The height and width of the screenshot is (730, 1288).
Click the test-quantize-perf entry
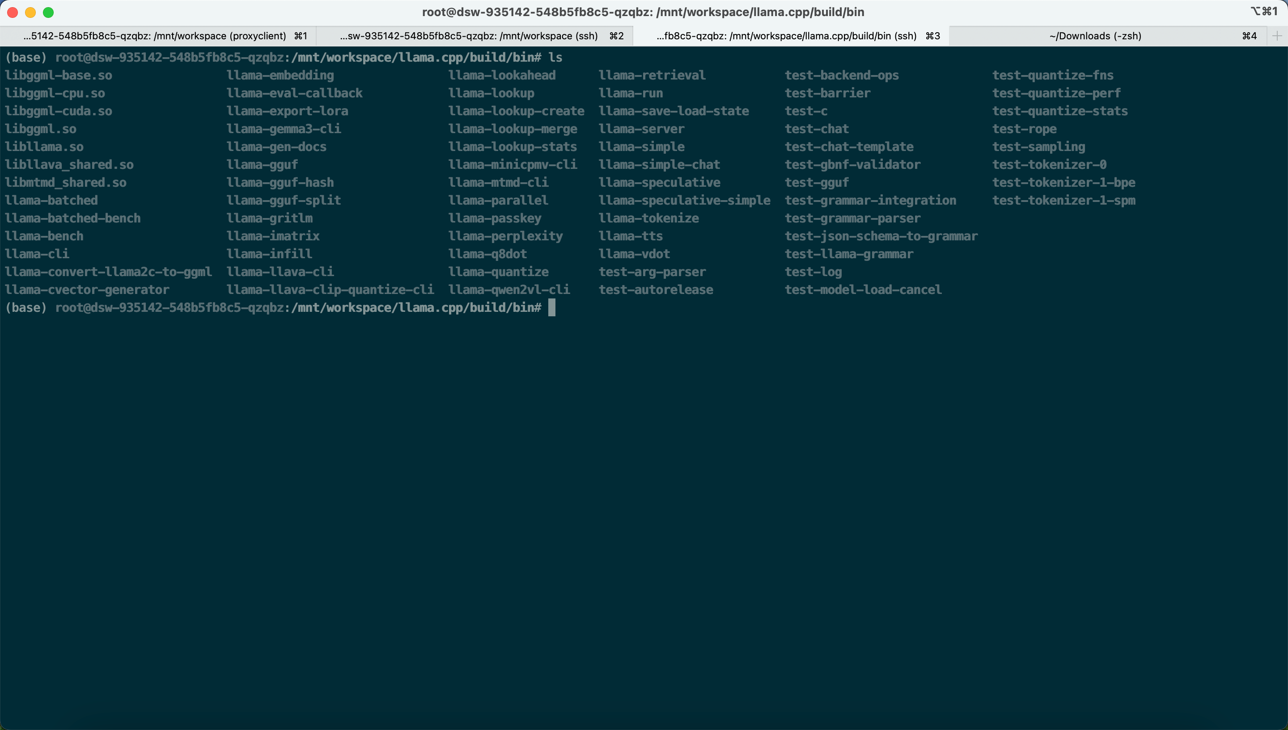pos(1057,93)
